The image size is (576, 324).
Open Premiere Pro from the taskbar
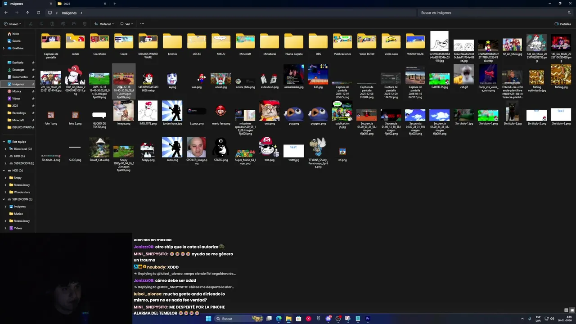click(368, 319)
